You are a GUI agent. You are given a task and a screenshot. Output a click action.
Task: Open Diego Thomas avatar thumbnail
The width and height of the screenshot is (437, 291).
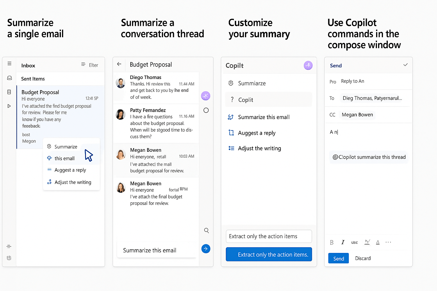(120, 83)
